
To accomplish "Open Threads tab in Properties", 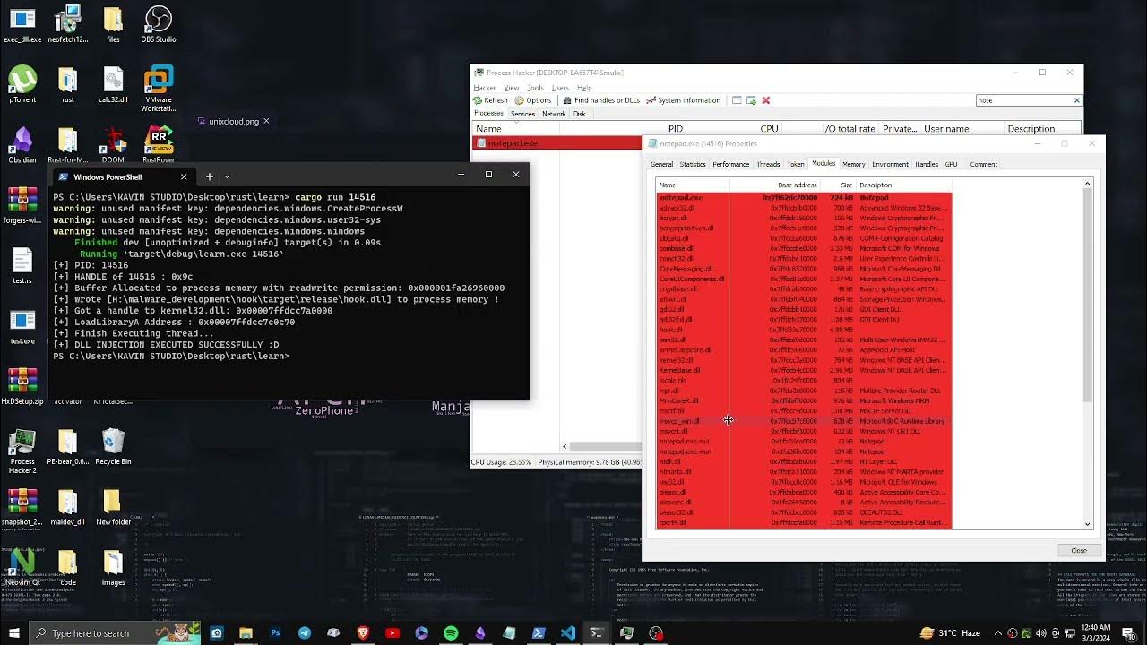I will (x=768, y=164).
